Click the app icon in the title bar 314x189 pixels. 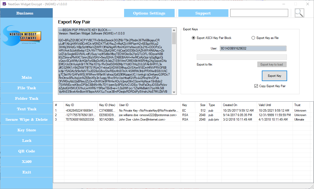coord(4,4)
